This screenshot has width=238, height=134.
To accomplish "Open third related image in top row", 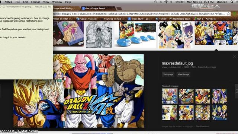I will coord(203,96).
